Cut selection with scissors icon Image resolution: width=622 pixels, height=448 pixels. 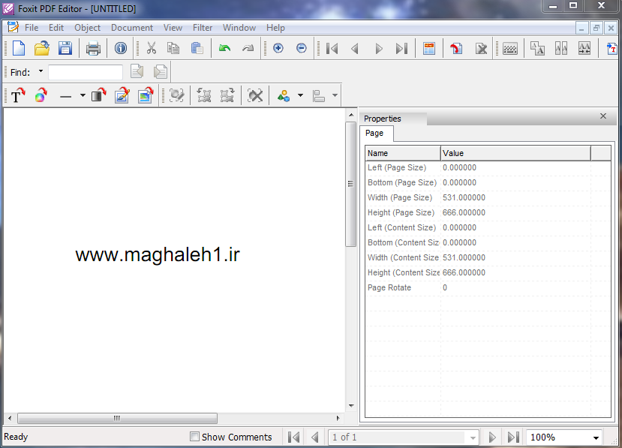point(151,49)
